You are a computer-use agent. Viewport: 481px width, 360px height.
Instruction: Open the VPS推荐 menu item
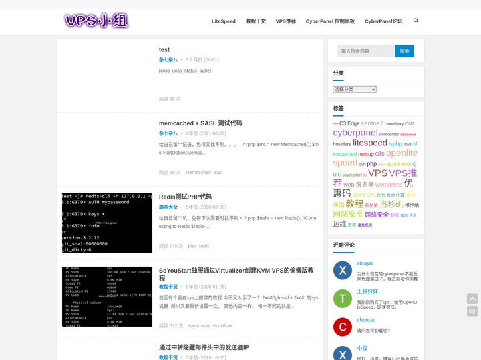coord(286,21)
